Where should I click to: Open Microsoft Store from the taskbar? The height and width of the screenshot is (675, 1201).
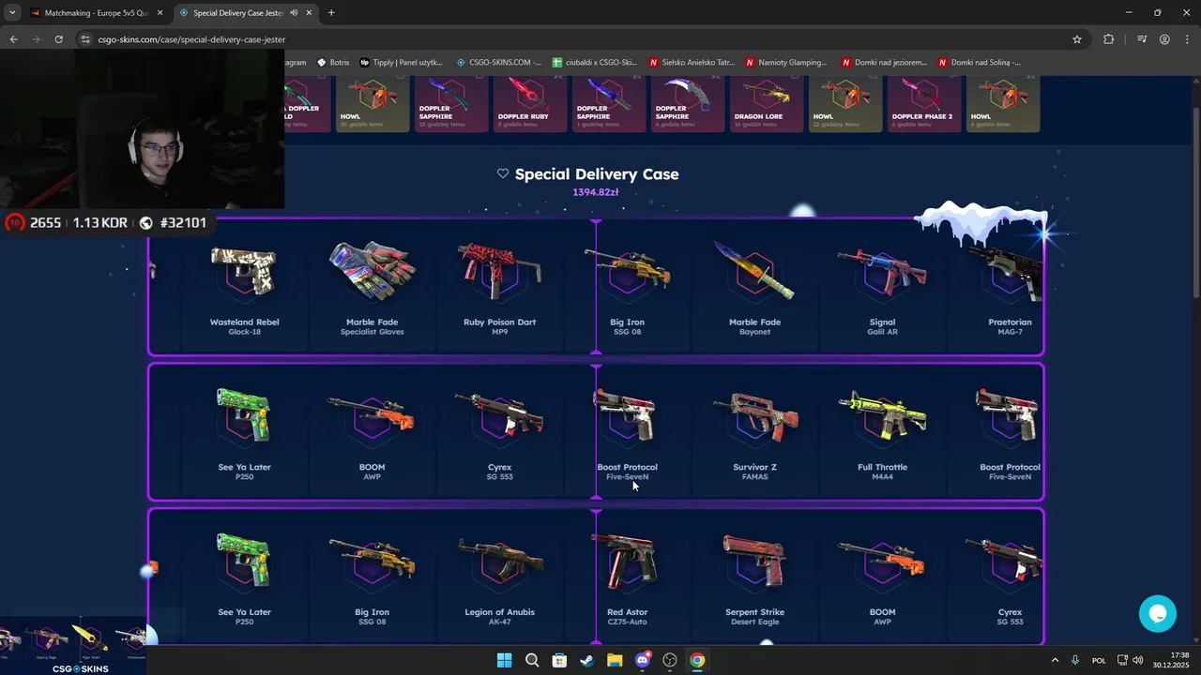pos(559,660)
